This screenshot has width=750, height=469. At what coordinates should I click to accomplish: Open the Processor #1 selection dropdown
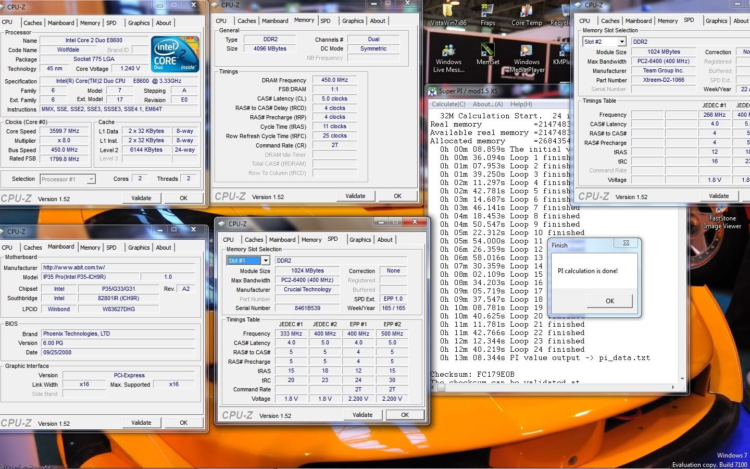[91, 179]
